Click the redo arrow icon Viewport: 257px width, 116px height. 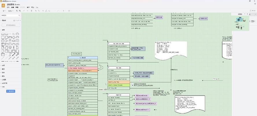pyautogui.click(x=27, y=11)
